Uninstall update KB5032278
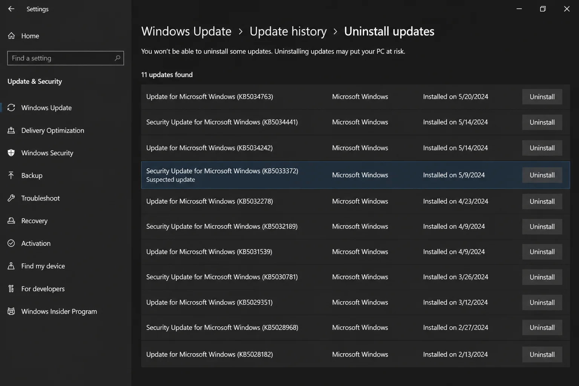Image resolution: width=579 pixels, height=386 pixels. (542, 201)
